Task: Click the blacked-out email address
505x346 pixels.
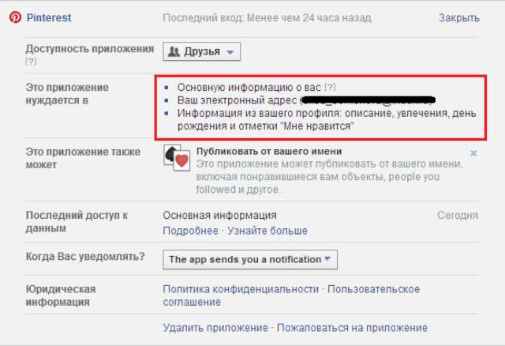Action: click(367, 100)
